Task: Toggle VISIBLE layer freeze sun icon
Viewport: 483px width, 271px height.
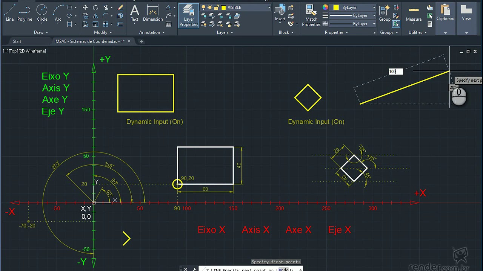Action: [x=210, y=8]
